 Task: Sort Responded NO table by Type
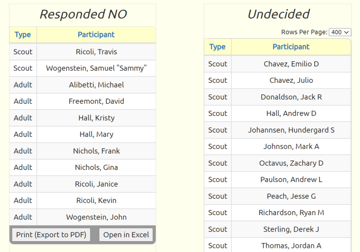pos(23,35)
